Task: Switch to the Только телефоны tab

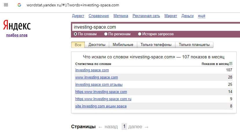Action: tap(156, 45)
